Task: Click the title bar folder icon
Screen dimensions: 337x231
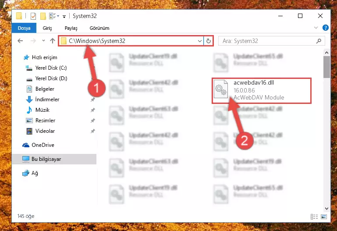Action: coord(19,16)
